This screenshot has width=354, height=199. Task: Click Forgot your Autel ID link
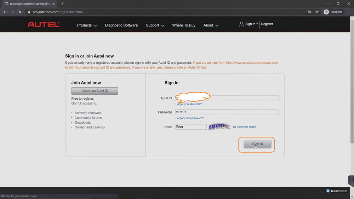pyautogui.click(x=188, y=104)
